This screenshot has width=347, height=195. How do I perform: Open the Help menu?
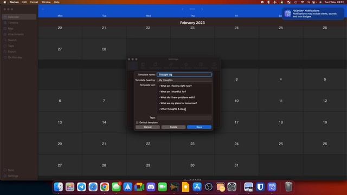[56, 2]
